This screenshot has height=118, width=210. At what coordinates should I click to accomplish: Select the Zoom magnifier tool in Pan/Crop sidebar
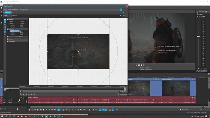pos(5,25)
